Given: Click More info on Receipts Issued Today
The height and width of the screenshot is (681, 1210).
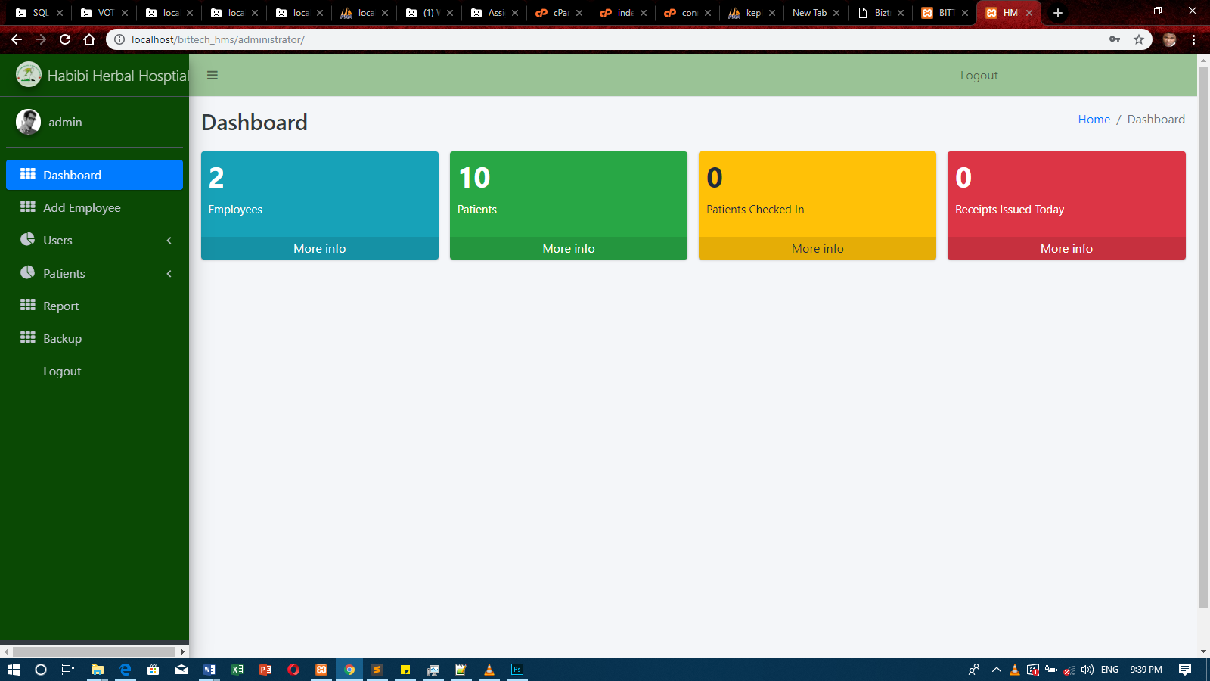Looking at the screenshot, I should pyautogui.click(x=1066, y=248).
